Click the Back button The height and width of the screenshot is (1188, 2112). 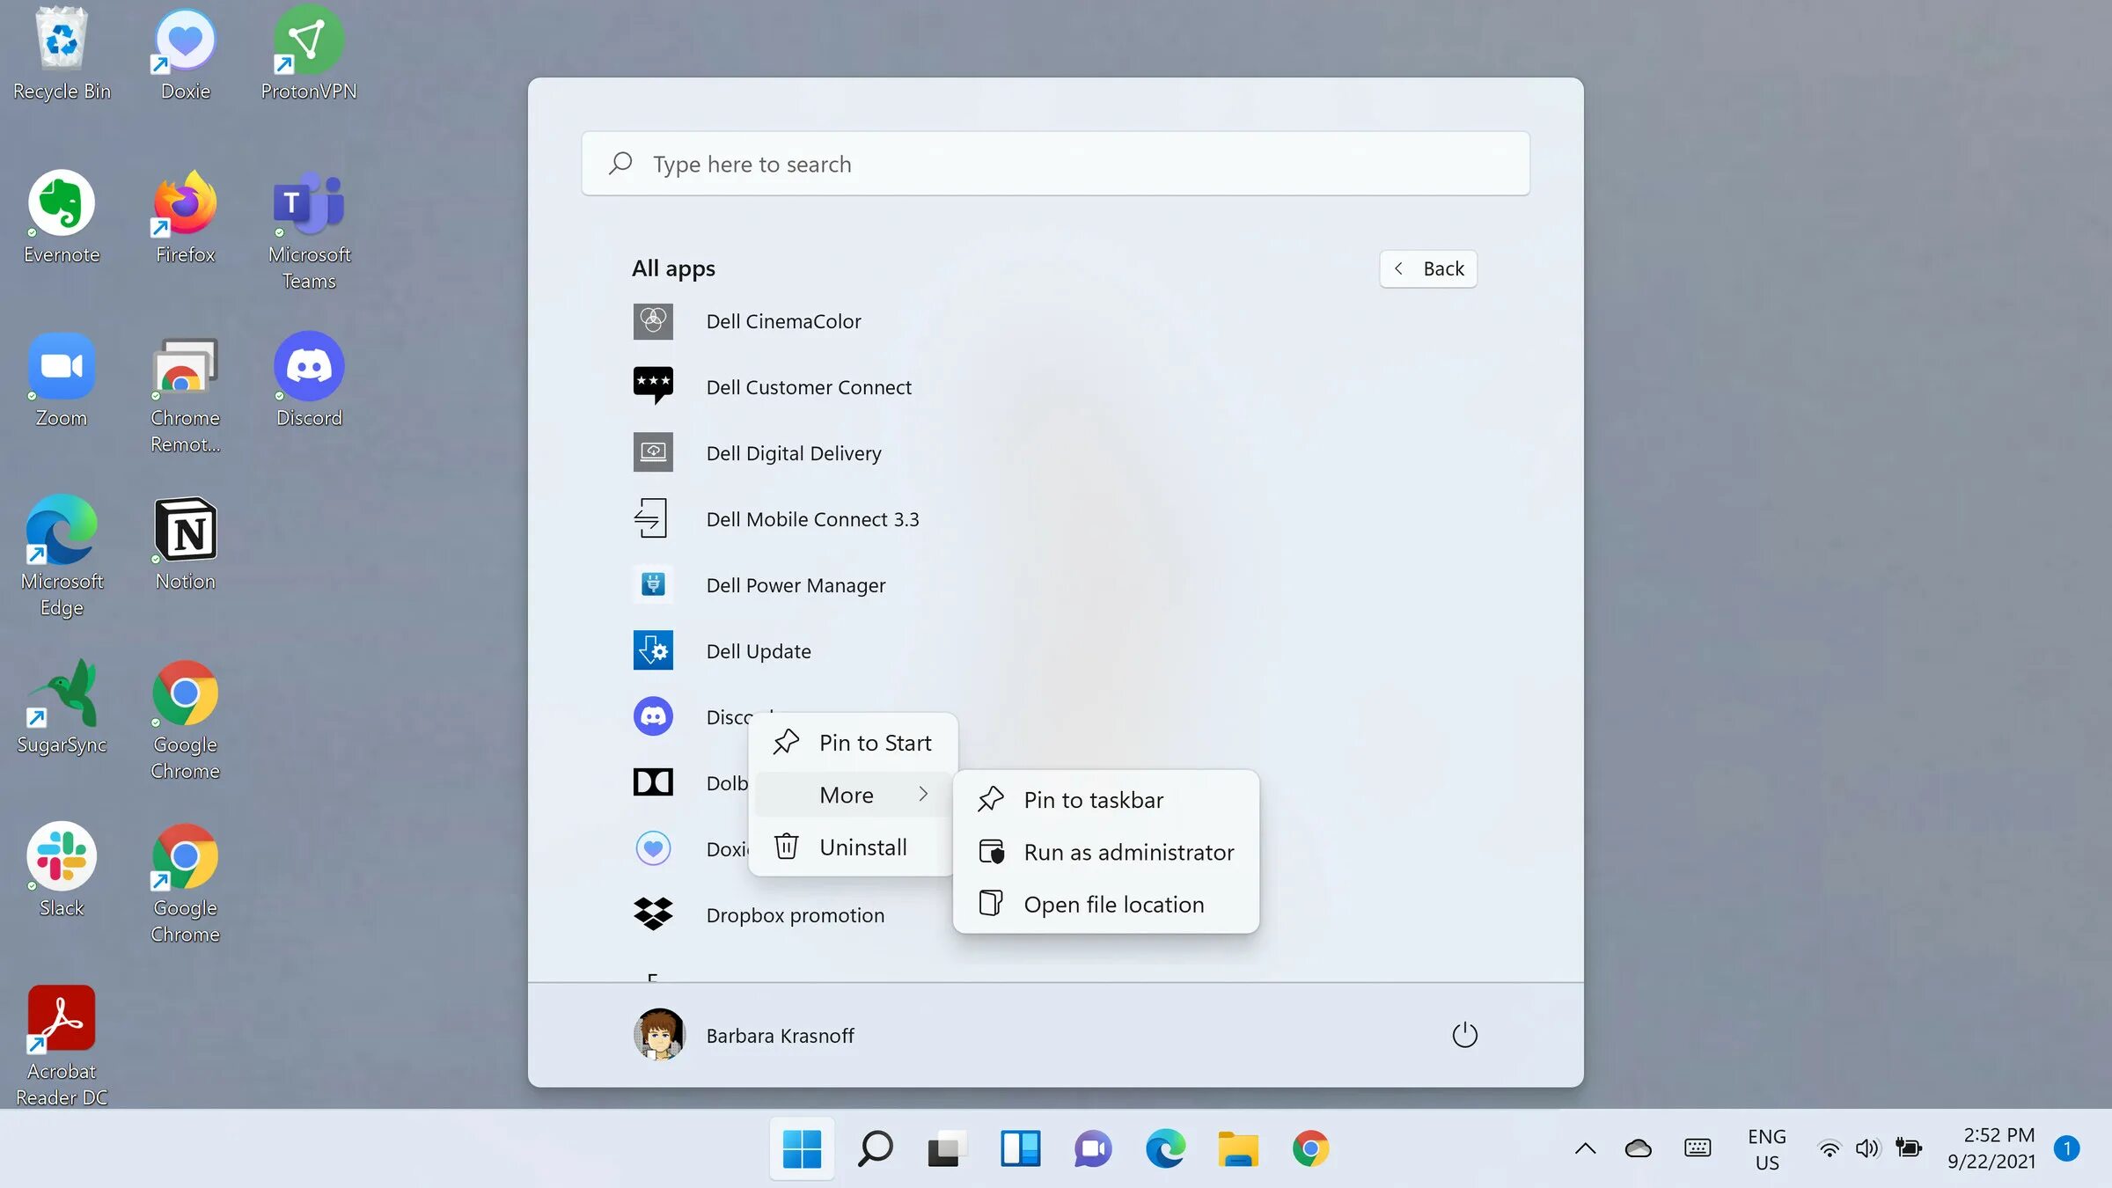pos(1428,268)
